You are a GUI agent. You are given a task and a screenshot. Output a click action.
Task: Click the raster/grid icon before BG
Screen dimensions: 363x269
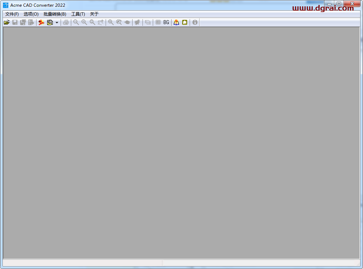point(158,22)
